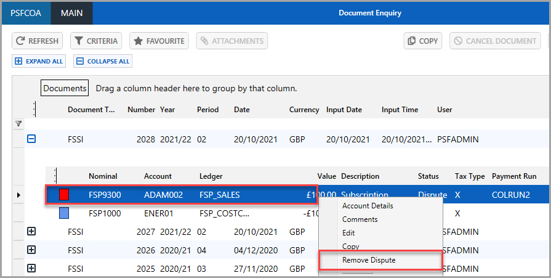The width and height of the screenshot is (551, 278).
Task: Choose Copy in context menu
Action: pyautogui.click(x=351, y=247)
